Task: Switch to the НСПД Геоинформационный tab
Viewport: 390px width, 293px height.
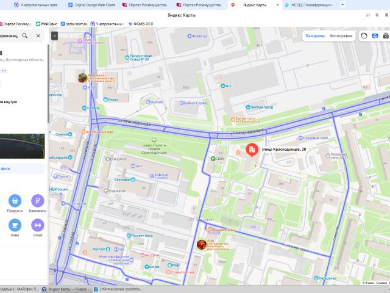Action: pyautogui.click(x=309, y=5)
